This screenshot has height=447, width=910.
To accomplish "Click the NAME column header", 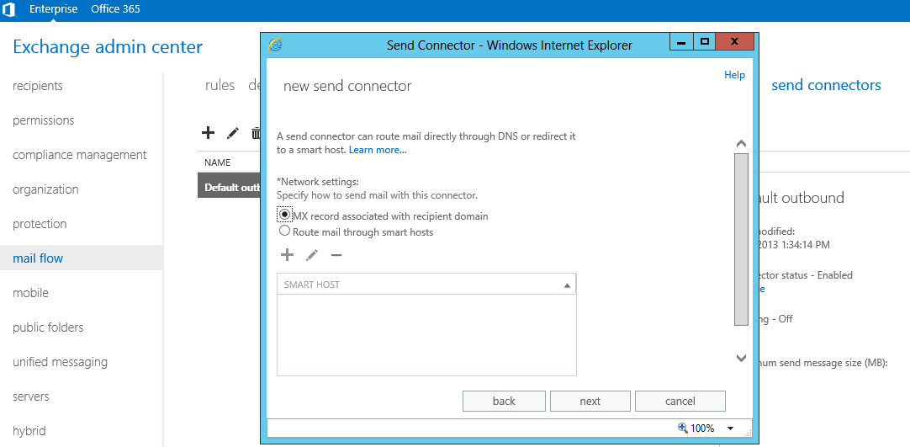I will [x=218, y=162].
